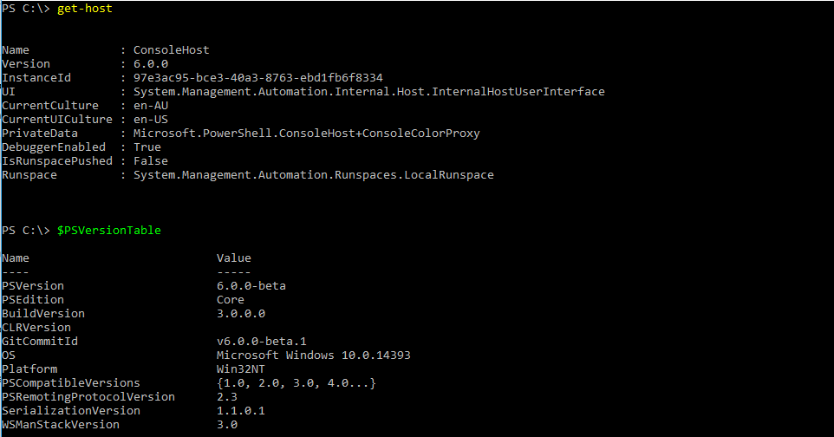
Task: Click the CLRVersion property name
Action: pos(36,328)
